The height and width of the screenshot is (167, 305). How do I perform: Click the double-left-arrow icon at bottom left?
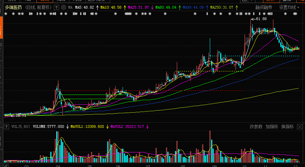pos(6,166)
